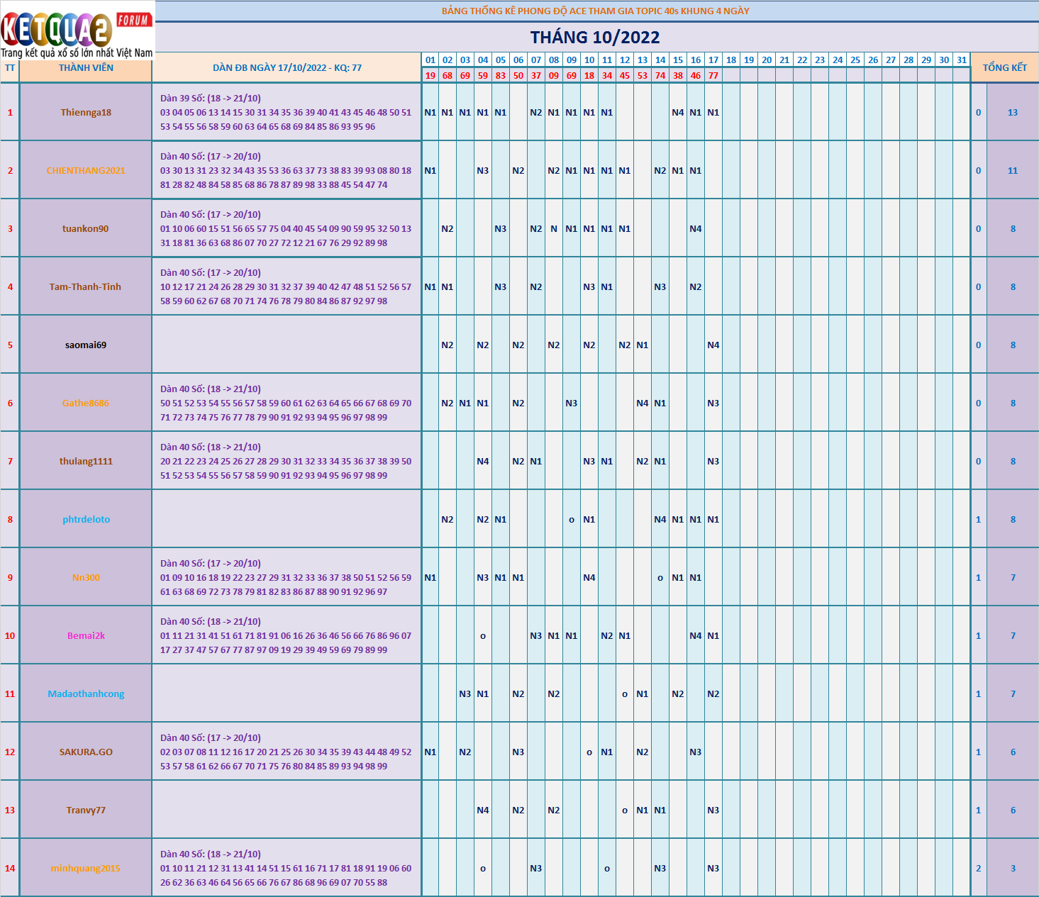The image size is (1039, 897).
Task: Select member name tuankon90
Action: (86, 229)
